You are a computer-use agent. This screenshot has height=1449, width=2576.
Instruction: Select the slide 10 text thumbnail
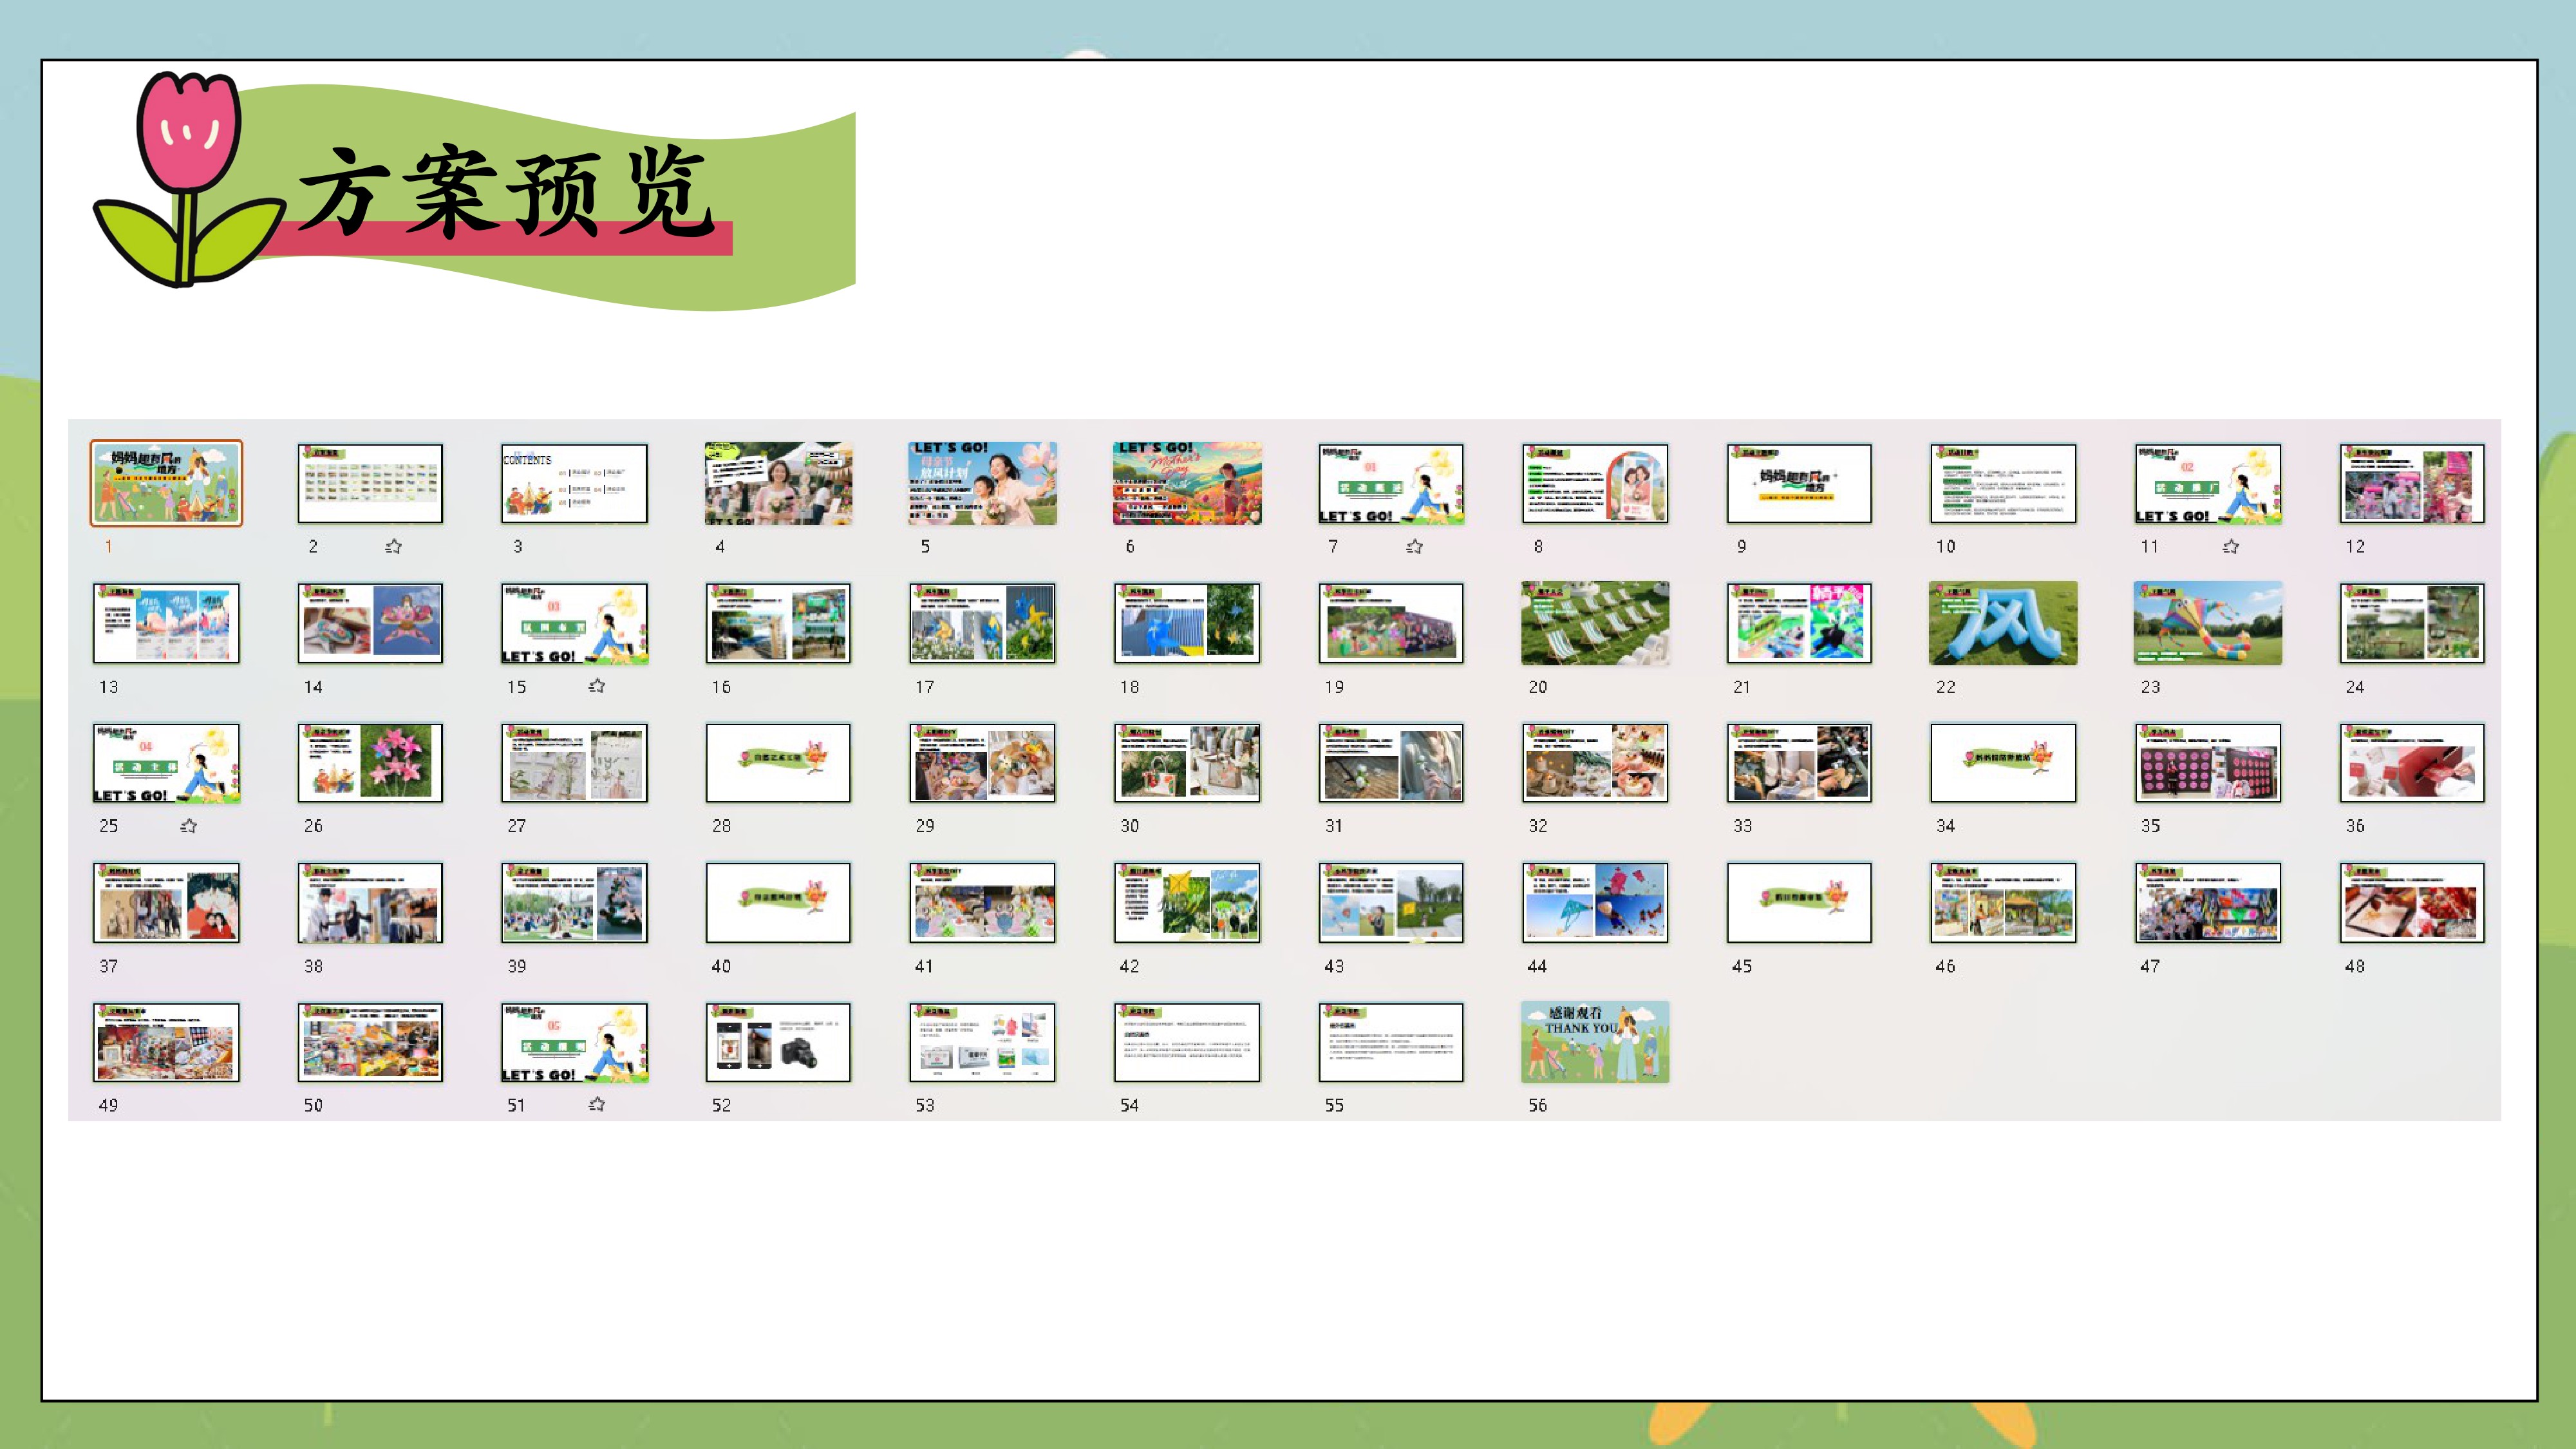[x=2003, y=483]
